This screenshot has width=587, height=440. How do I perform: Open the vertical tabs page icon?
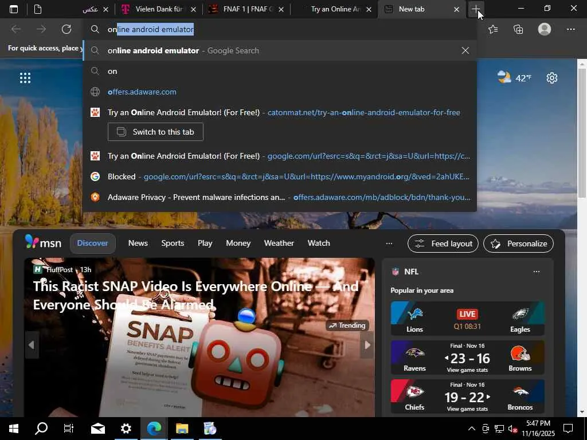38,9
